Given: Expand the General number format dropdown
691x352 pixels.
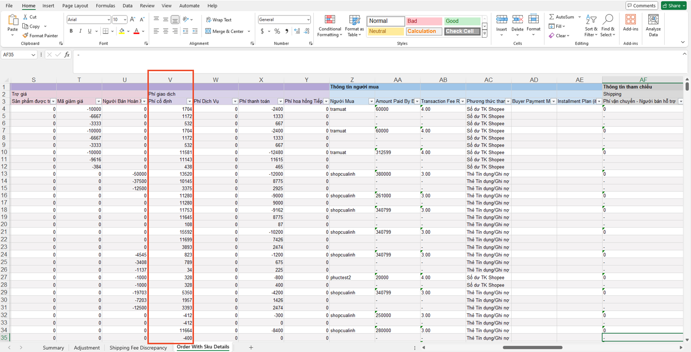Looking at the screenshot, I should tap(308, 20).
